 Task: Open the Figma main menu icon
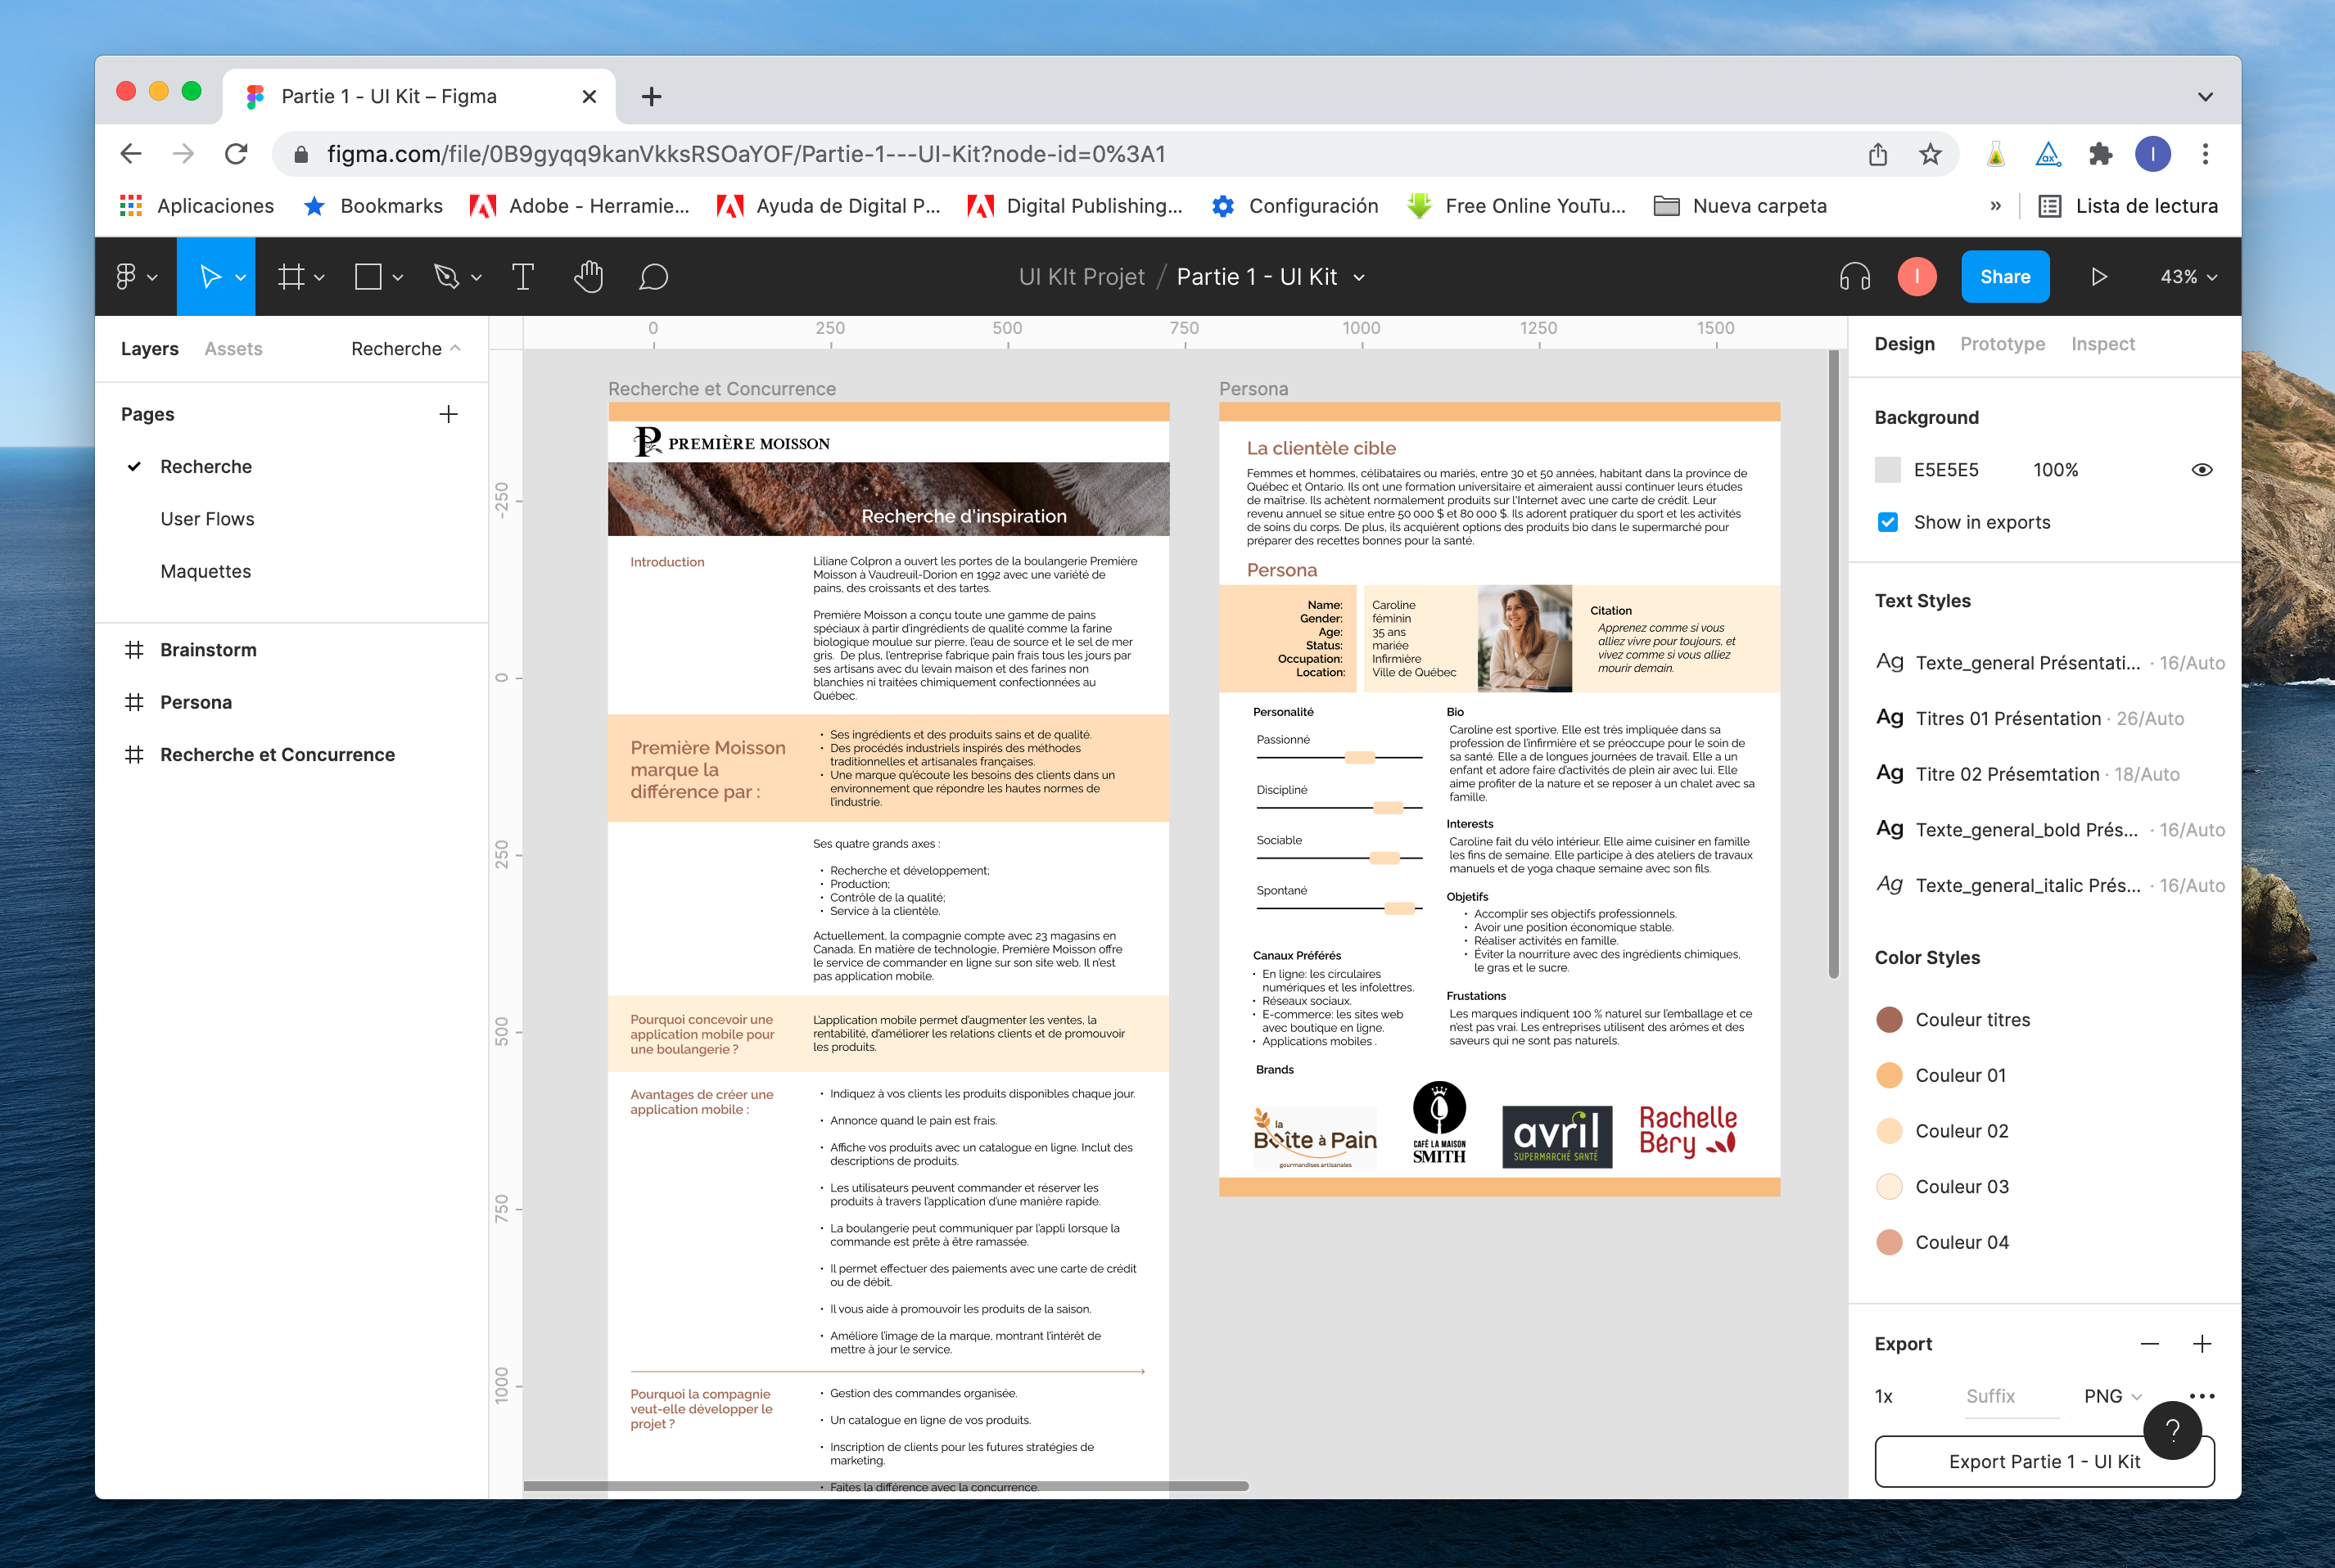pos(127,277)
